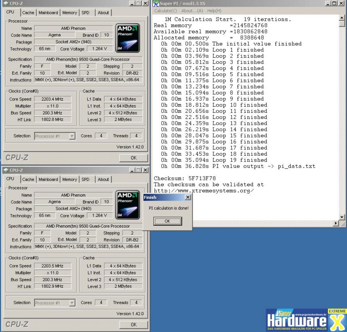Expand Processor #1 selection dropdown in top CPU-Z
The height and width of the screenshot is (332, 347).
pyautogui.click(x=72, y=136)
